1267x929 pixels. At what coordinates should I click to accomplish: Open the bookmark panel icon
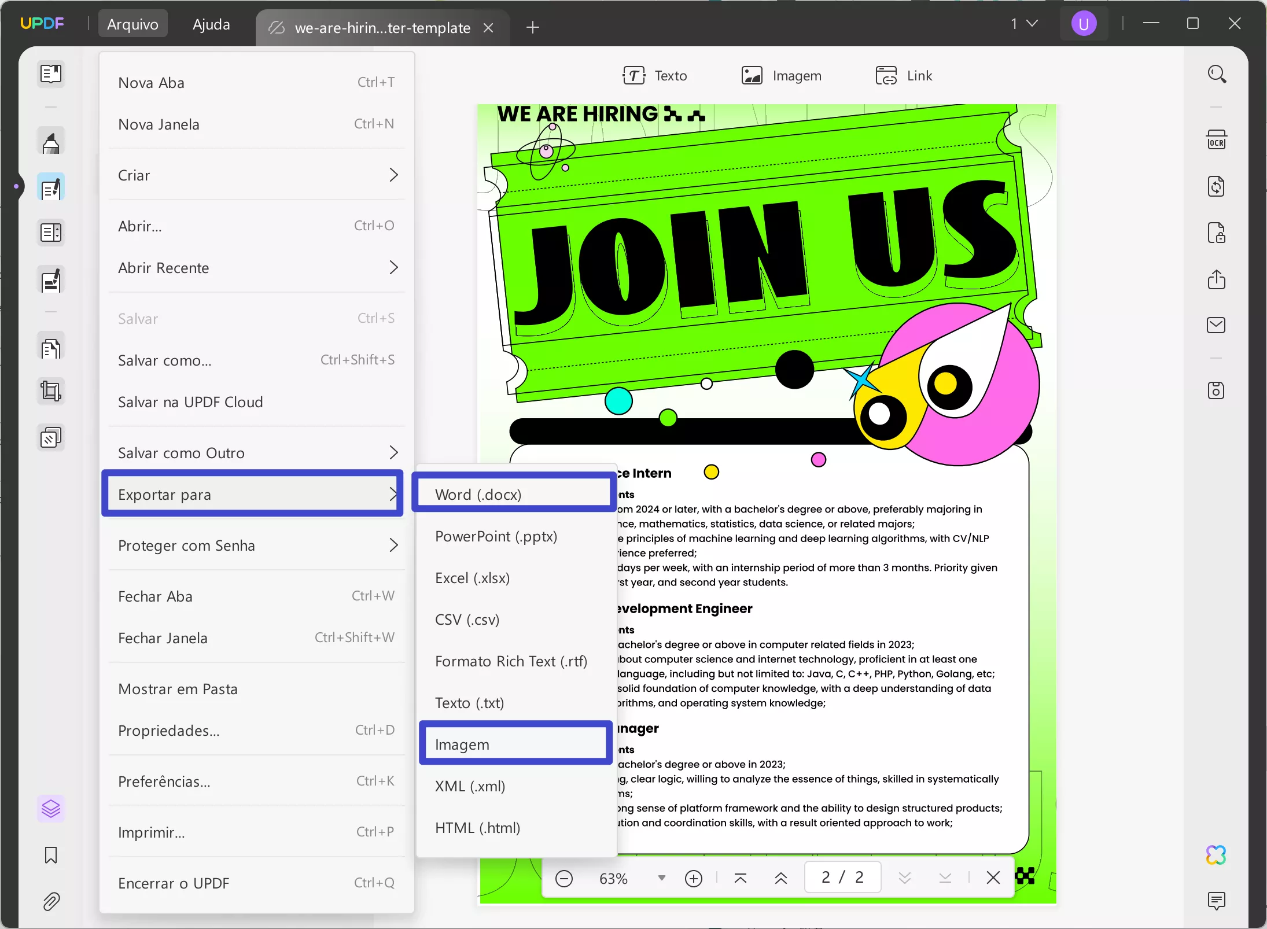51,855
